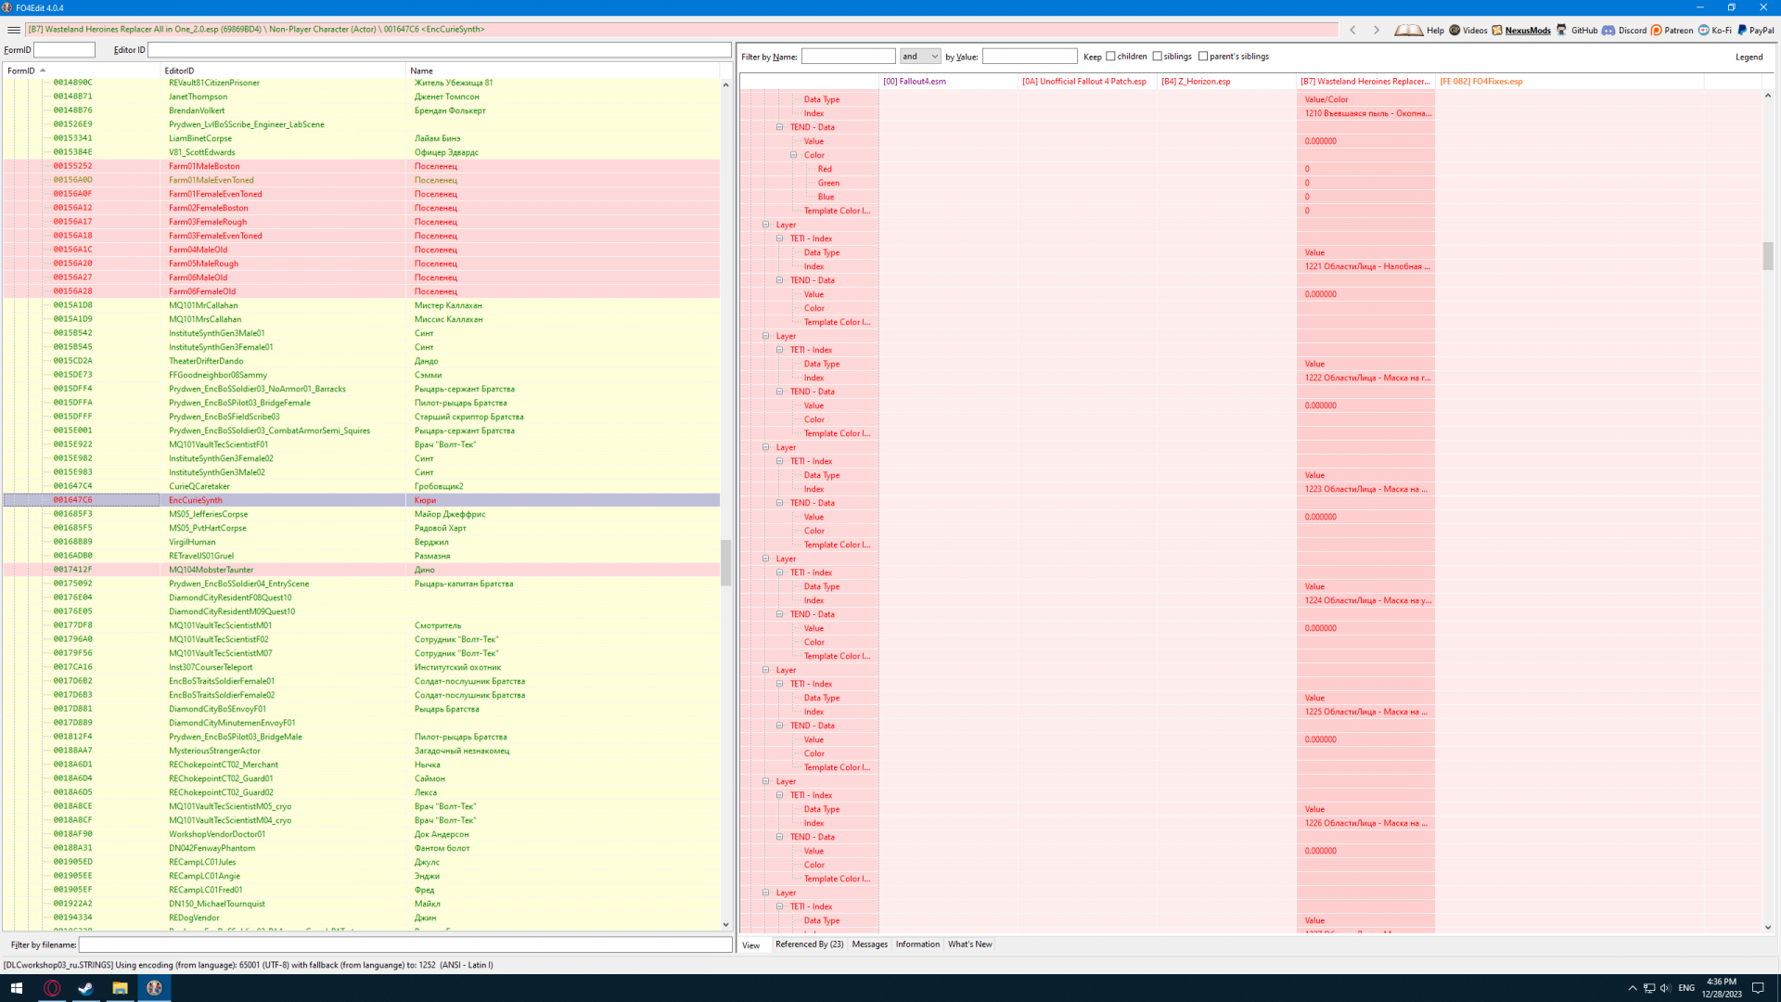This screenshot has height=1002, width=1781.
Task: Open the Videos link icon
Action: click(x=1454, y=30)
